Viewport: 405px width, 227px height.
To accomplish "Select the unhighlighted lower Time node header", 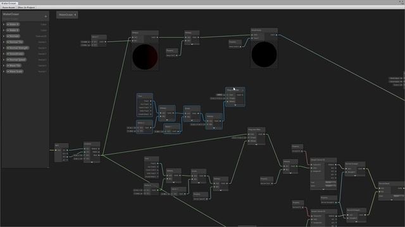I will [151, 158].
